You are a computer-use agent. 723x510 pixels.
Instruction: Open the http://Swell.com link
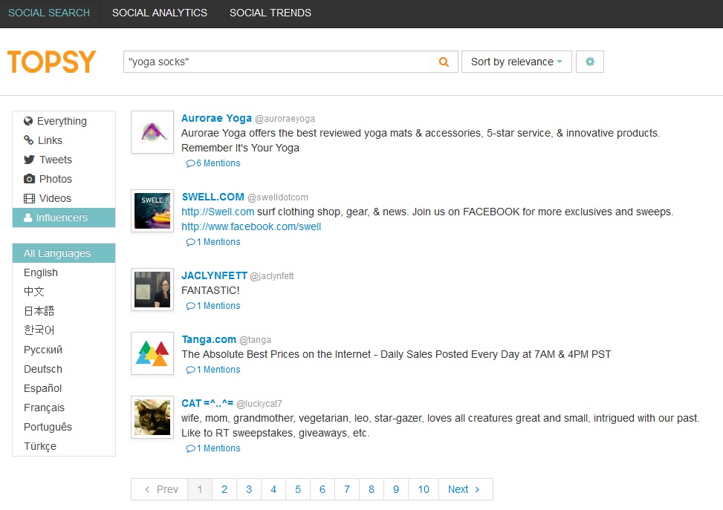click(x=218, y=212)
